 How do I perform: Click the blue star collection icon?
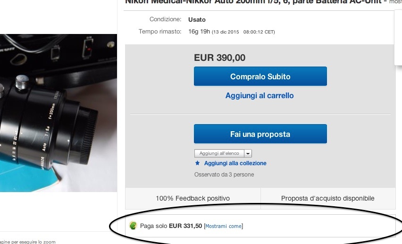click(197, 163)
